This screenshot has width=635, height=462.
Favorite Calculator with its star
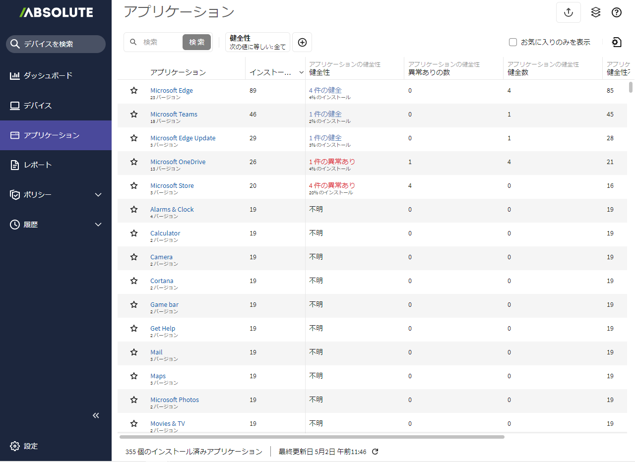pyautogui.click(x=134, y=233)
